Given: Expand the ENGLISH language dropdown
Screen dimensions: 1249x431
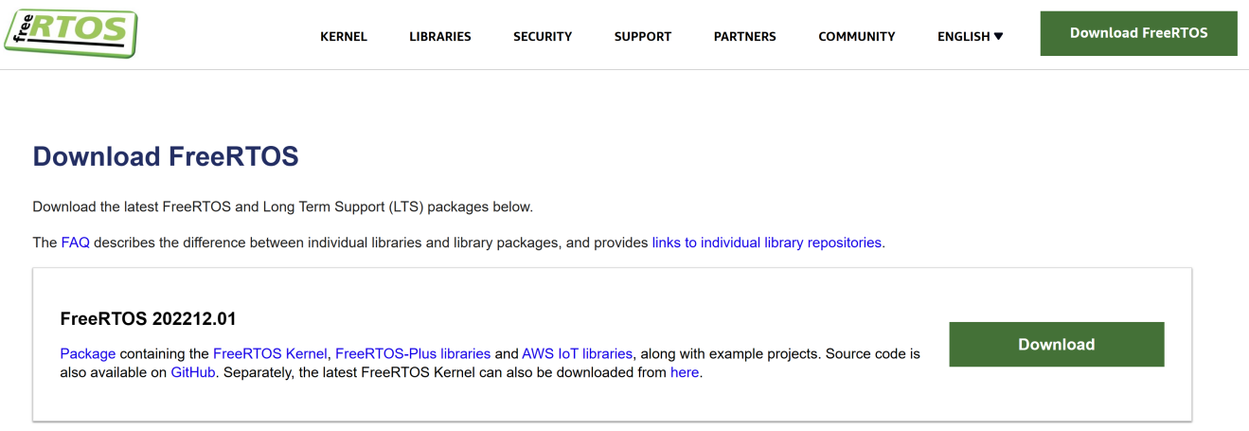Looking at the screenshot, I should coord(970,37).
